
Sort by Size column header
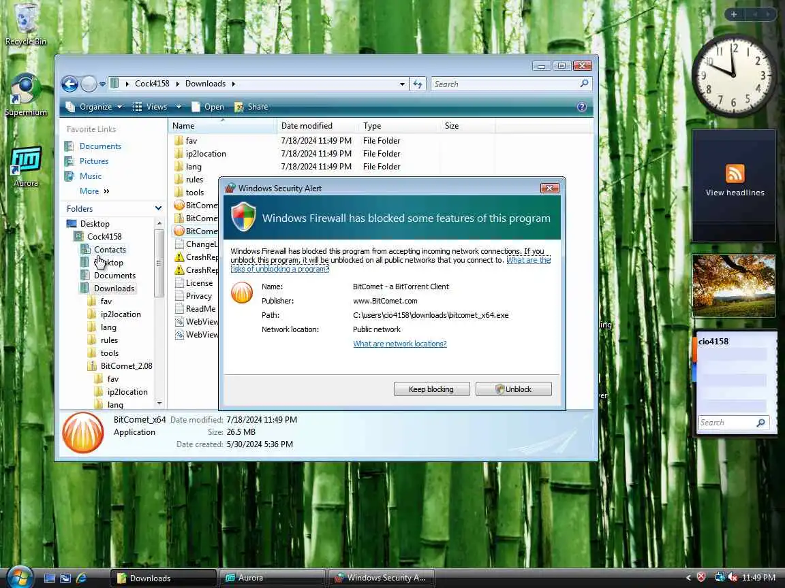(467, 126)
